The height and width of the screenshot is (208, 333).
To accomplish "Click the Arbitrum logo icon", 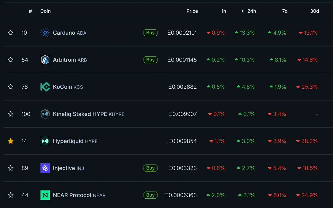I will [45, 60].
